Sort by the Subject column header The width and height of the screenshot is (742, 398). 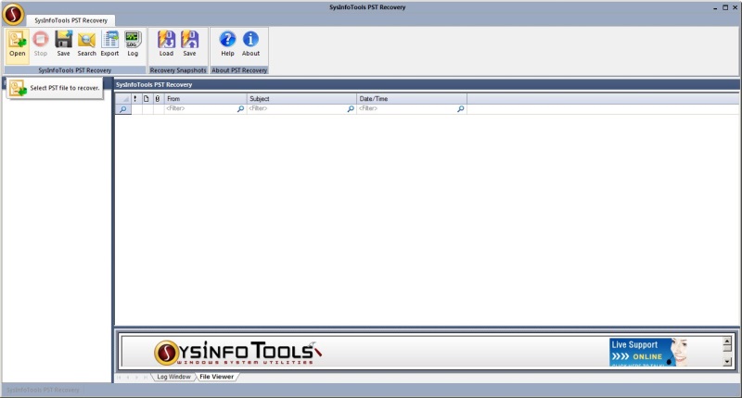point(301,98)
